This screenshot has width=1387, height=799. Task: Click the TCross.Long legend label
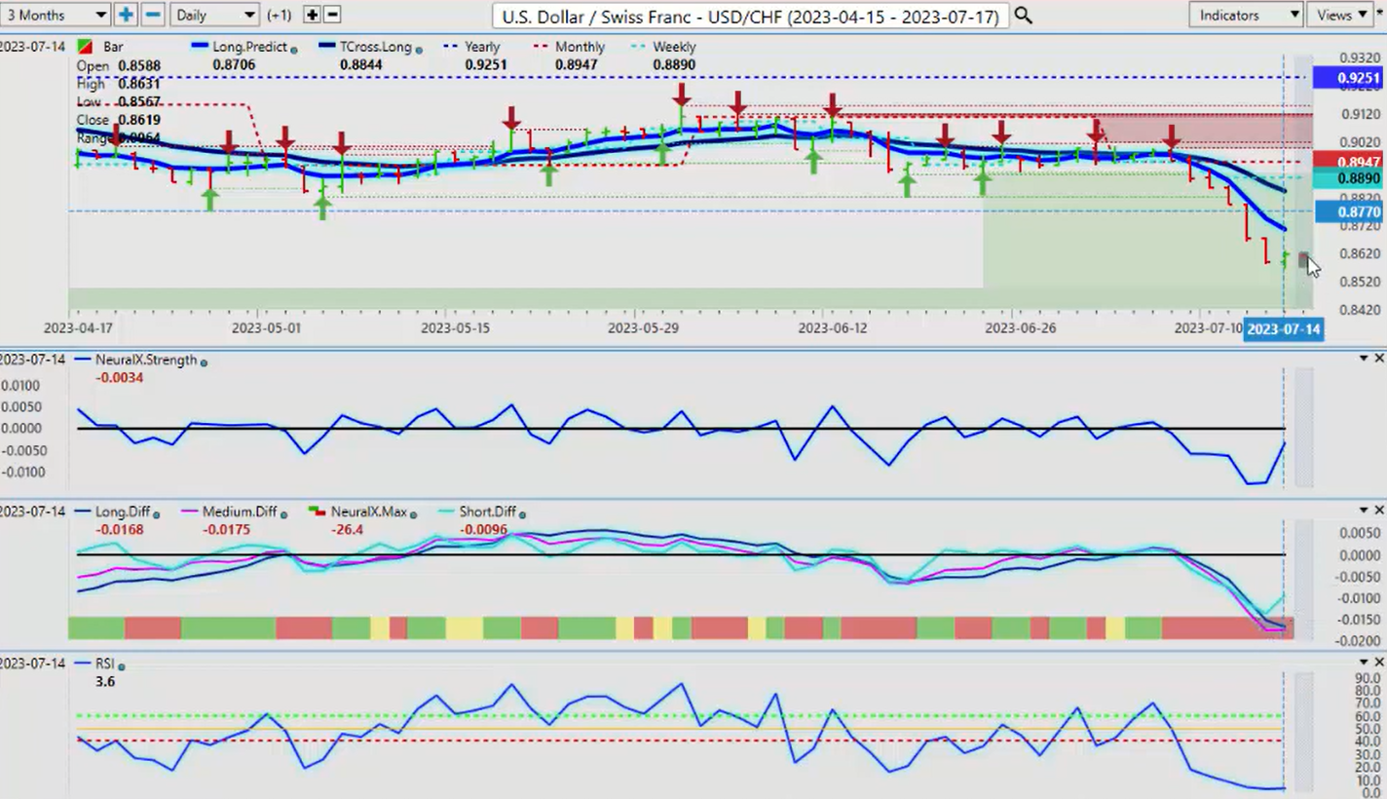click(374, 47)
